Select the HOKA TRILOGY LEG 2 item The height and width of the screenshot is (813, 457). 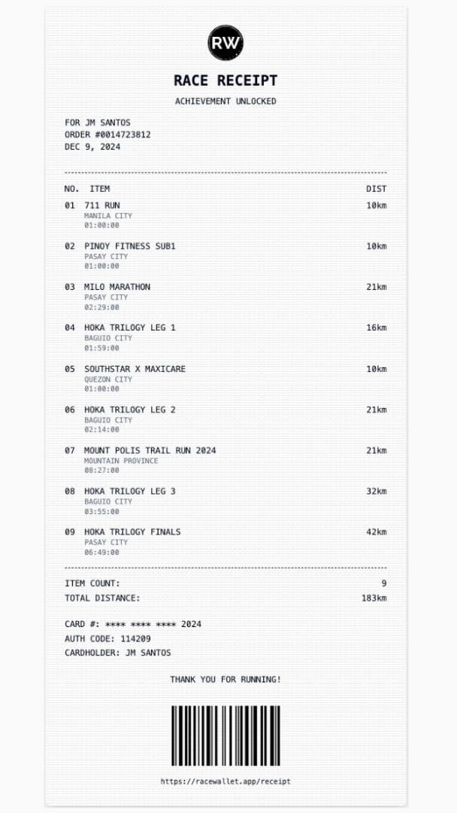(225, 419)
